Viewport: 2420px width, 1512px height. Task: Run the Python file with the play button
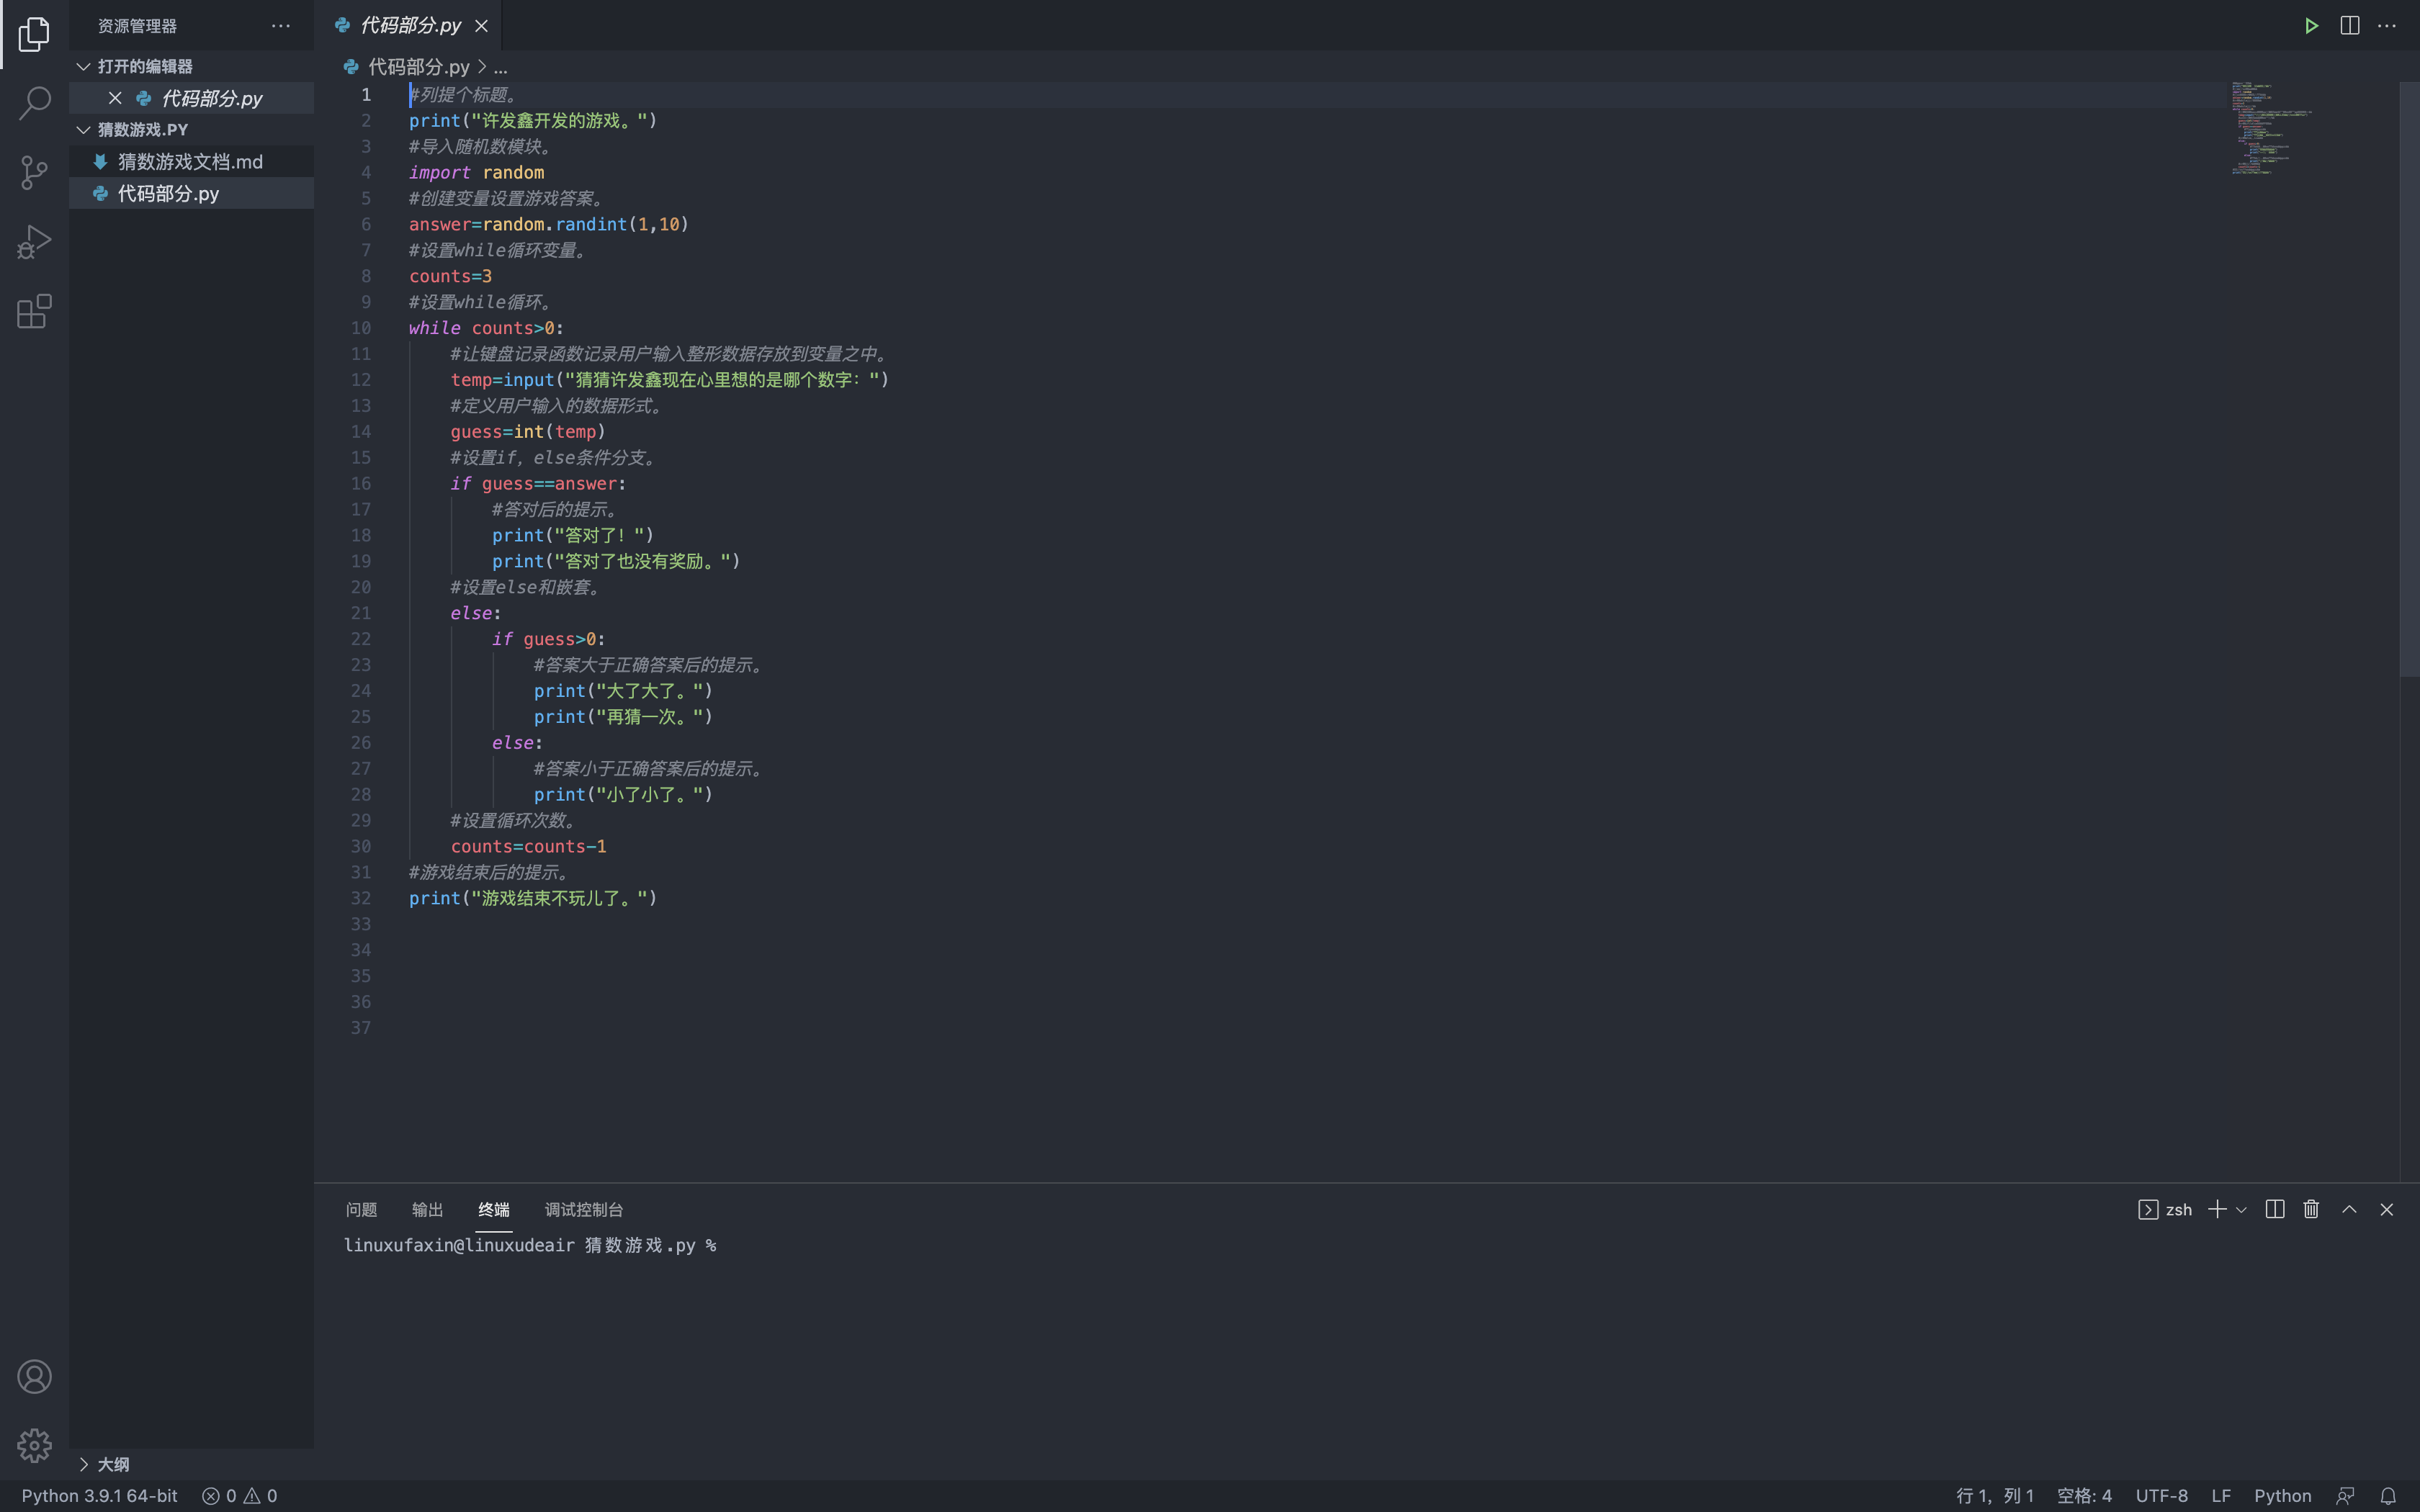pos(2311,25)
